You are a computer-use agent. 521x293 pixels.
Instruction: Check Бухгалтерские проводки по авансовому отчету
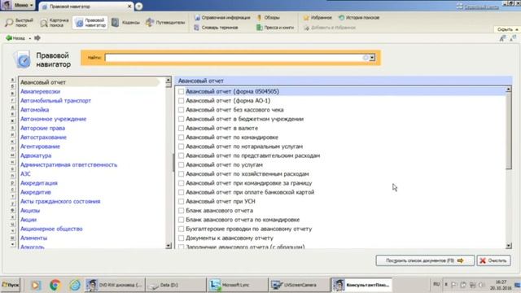181,229
